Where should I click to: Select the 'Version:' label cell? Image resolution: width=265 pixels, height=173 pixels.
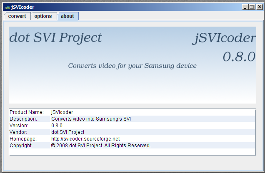click(x=30, y=126)
